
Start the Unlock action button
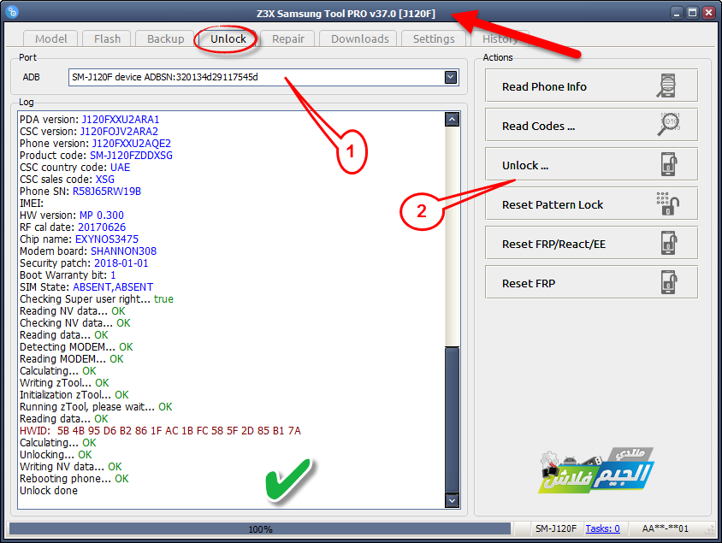tap(591, 165)
